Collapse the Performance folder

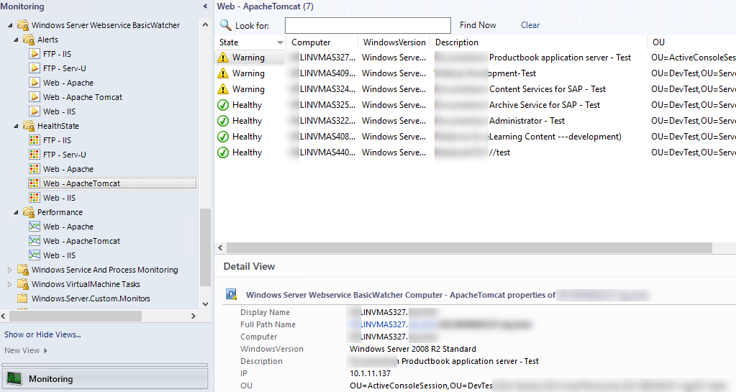16,213
